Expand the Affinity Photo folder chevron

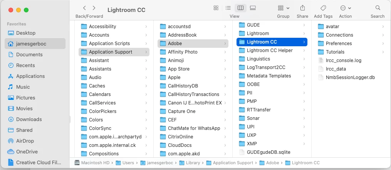pyautogui.click(x=225, y=52)
